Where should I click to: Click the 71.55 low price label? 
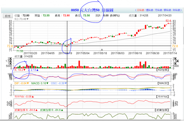pyautogui.click(x=20, y=51)
